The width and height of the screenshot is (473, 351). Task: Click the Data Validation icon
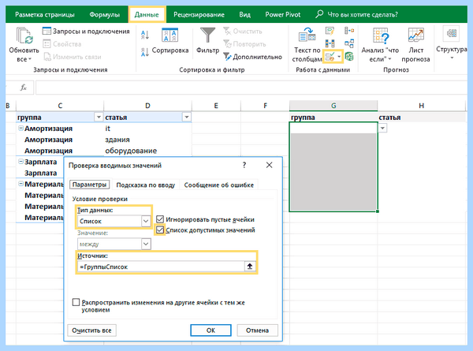[330, 57]
